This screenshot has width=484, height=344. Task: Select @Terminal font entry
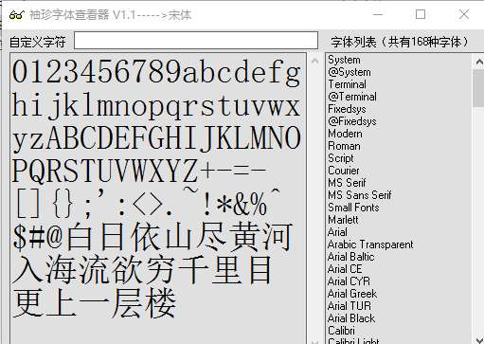pyautogui.click(x=352, y=97)
